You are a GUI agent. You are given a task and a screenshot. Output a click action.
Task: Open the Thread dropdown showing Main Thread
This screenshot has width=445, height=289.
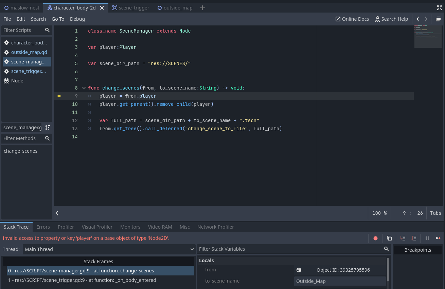click(109, 249)
